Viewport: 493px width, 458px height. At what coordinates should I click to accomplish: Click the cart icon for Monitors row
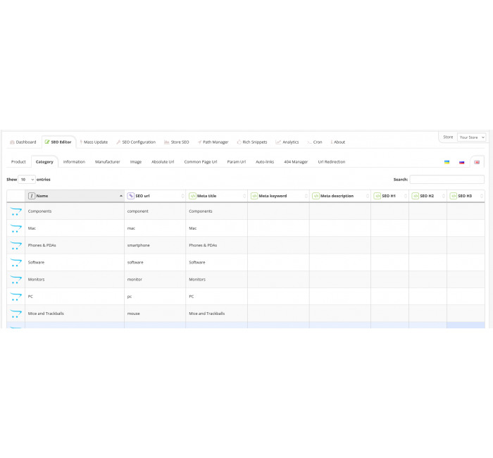[15, 279]
